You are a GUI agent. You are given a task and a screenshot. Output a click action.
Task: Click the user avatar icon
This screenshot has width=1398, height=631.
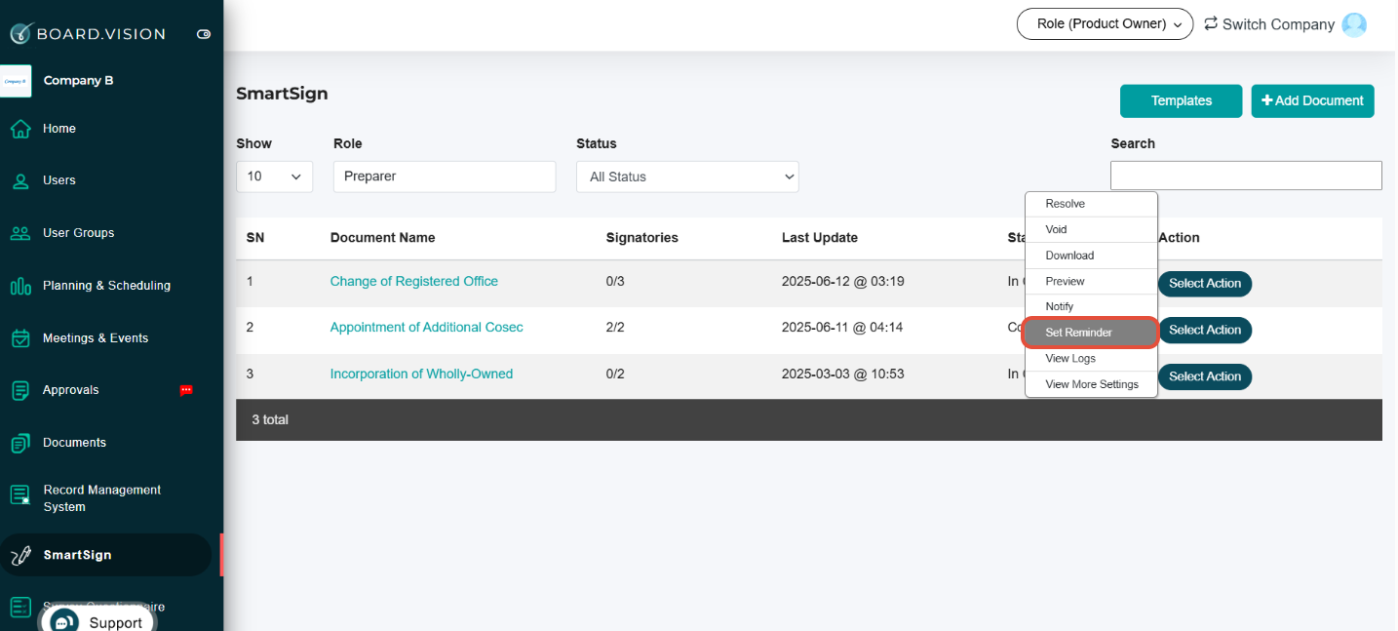(1354, 24)
